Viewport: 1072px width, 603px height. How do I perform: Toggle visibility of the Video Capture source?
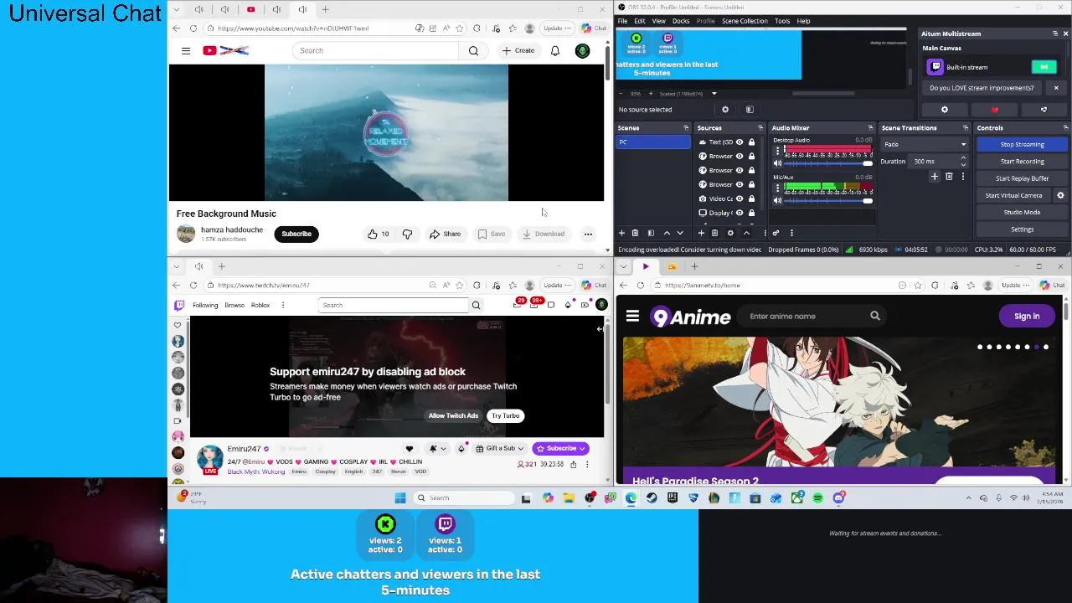point(740,198)
